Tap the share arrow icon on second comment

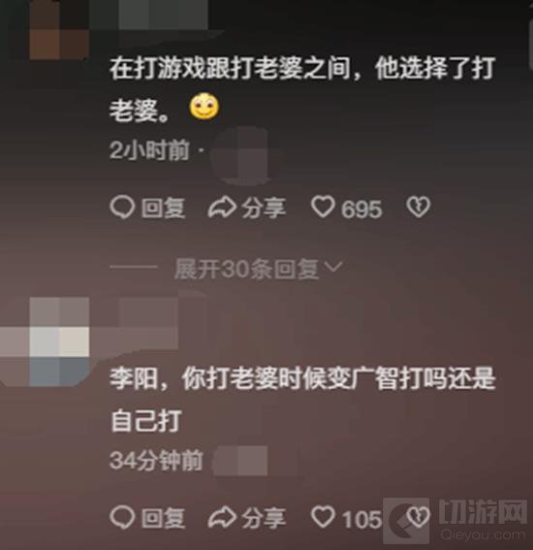coord(222,517)
